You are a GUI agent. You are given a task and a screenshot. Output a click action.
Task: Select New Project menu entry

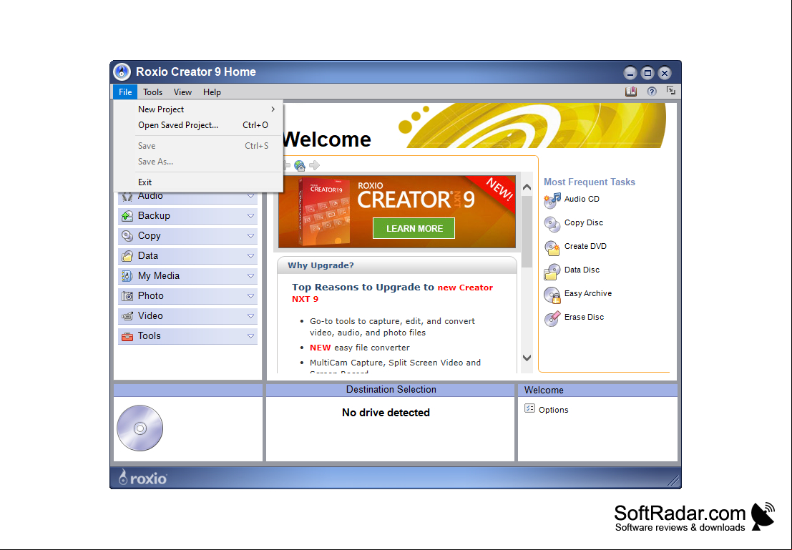198,109
